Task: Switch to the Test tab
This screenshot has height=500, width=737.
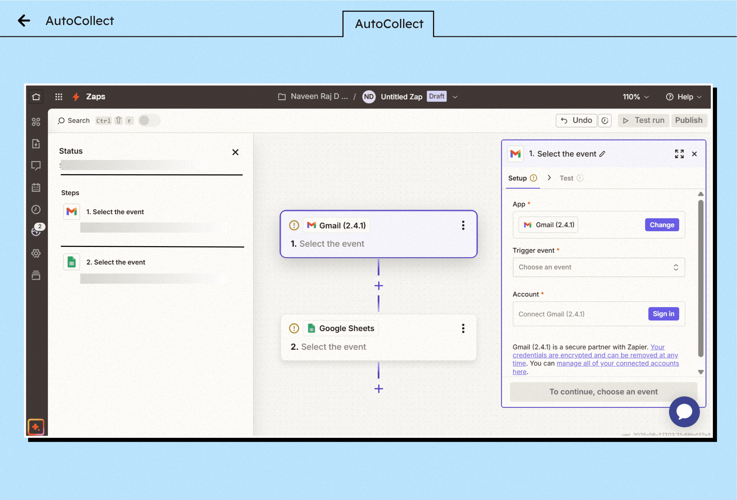Action: click(x=566, y=178)
